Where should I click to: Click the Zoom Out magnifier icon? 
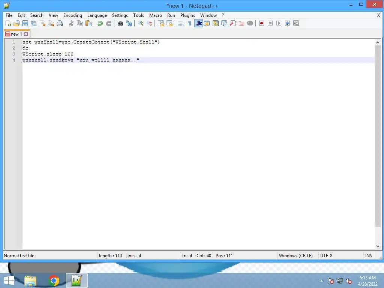[149, 23]
